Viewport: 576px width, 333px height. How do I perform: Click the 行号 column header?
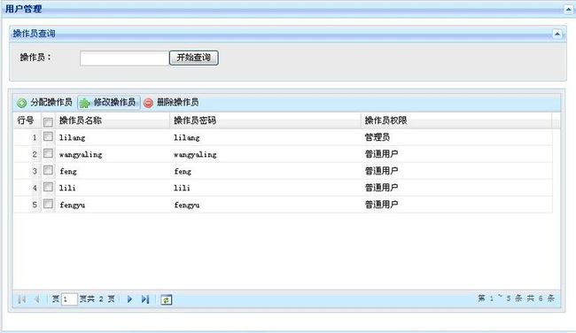pyautogui.click(x=27, y=120)
